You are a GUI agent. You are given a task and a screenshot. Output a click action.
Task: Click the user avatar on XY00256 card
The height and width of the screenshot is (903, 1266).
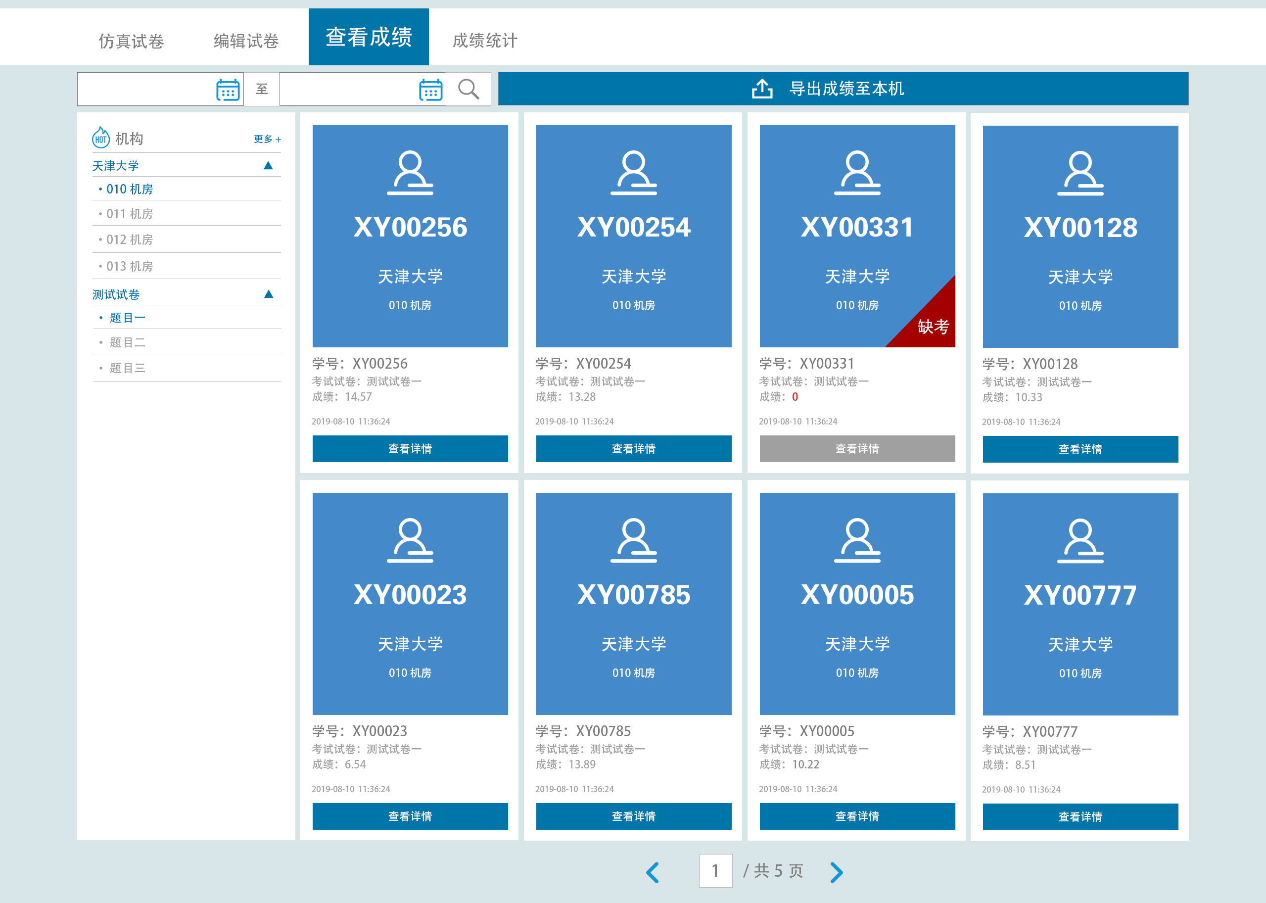(x=410, y=172)
